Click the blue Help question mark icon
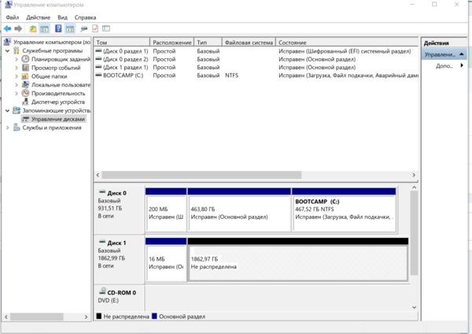The width and height of the screenshot is (472, 334). coord(57,28)
